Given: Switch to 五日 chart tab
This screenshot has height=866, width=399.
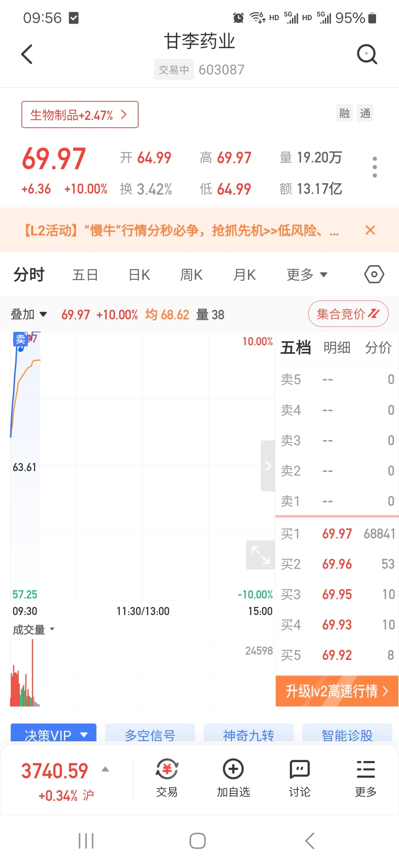Looking at the screenshot, I should [85, 275].
